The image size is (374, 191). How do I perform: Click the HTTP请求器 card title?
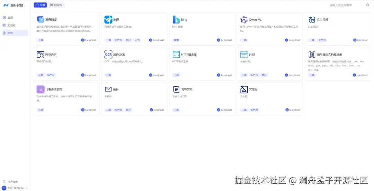click(x=189, y=55)
